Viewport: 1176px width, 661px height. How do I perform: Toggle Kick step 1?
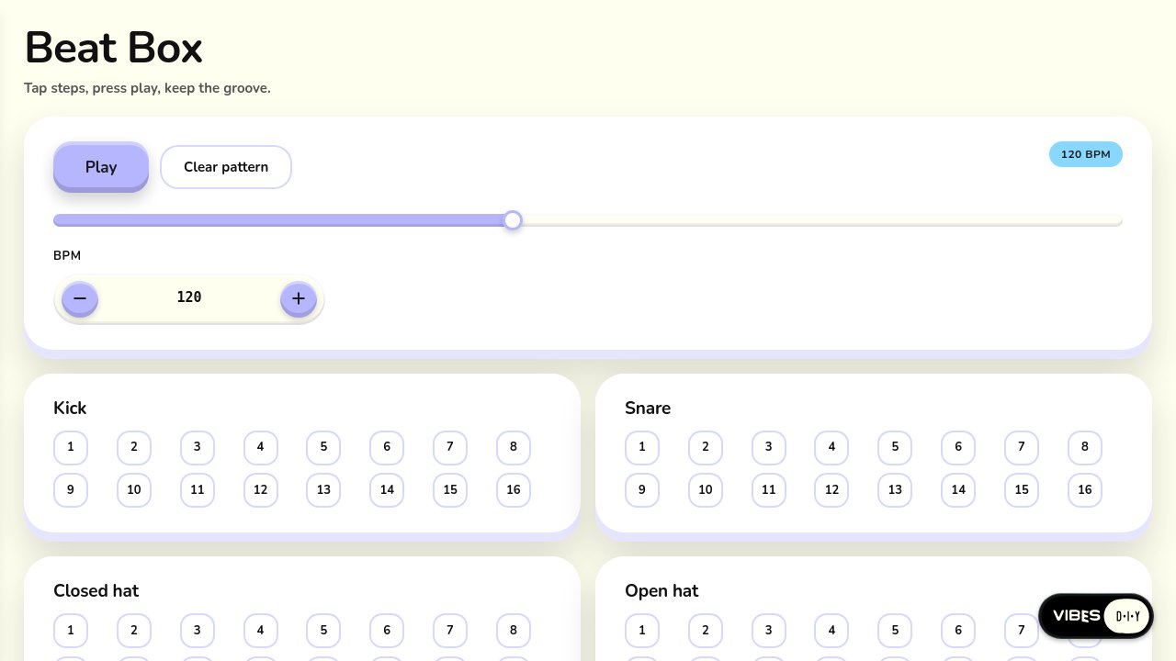click(x=71, y=447)
